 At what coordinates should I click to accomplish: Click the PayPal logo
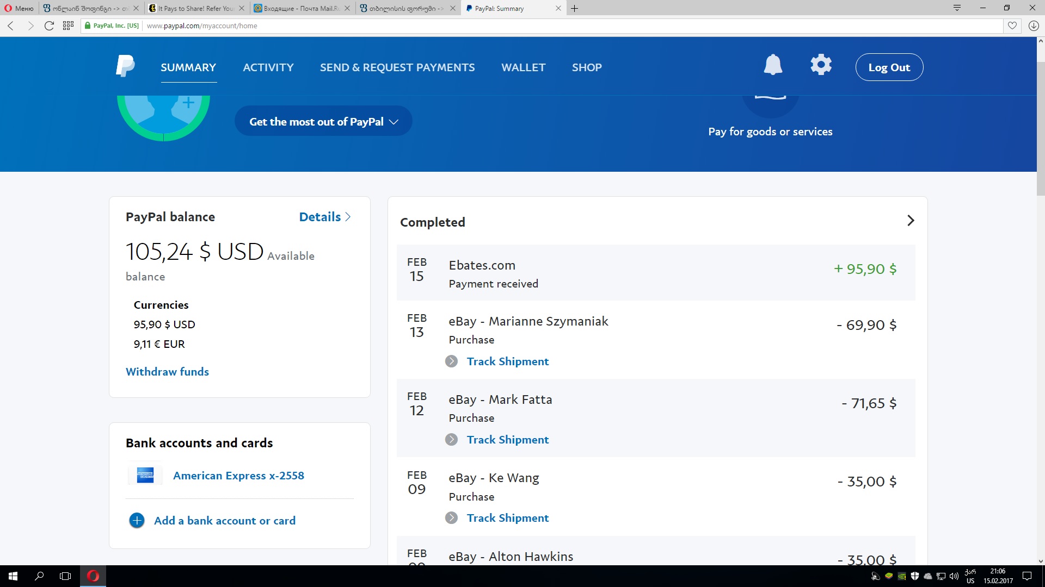point(125,66)
